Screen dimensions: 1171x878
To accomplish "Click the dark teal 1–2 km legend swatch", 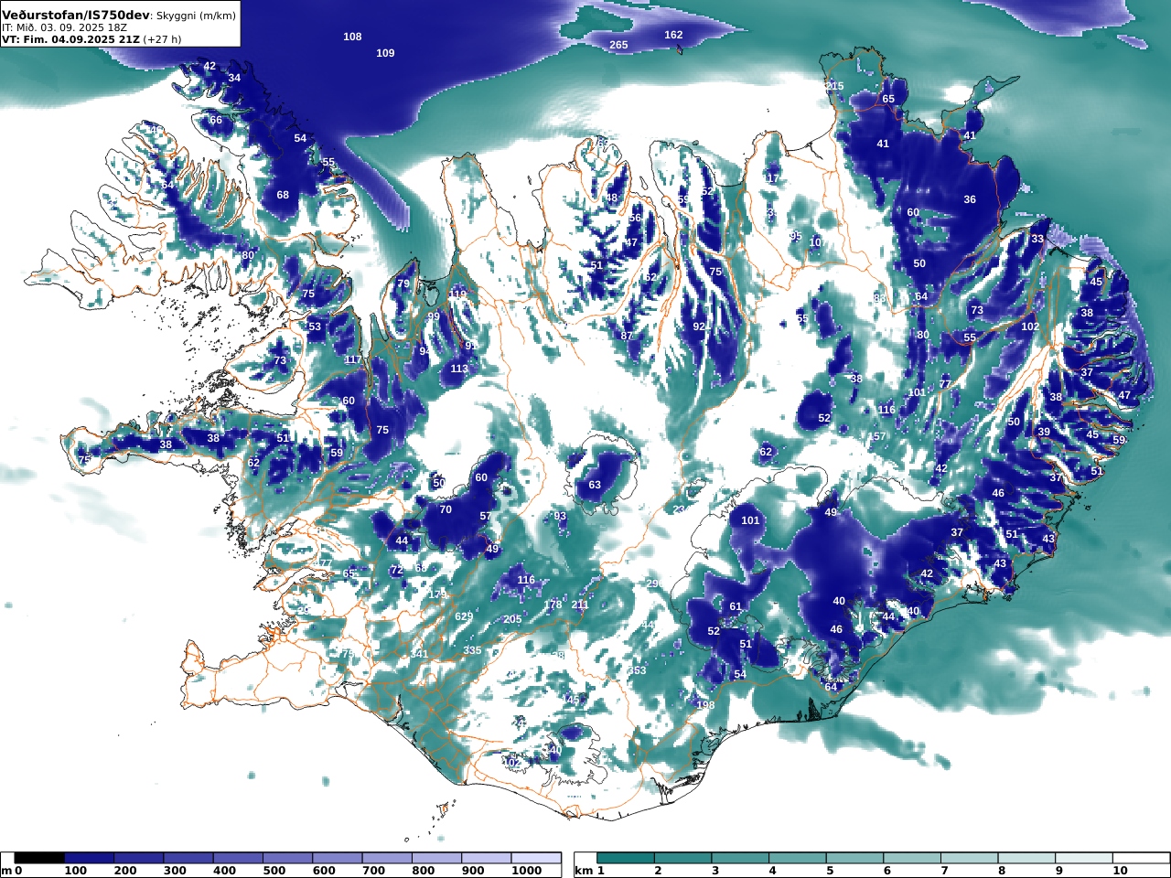I will (x=626, y=858).
